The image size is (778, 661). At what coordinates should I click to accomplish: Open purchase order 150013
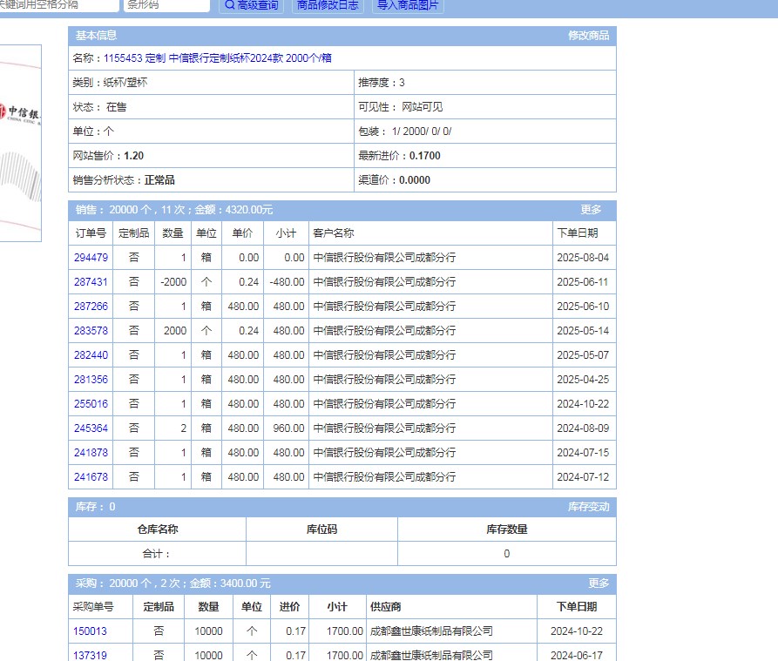pos(90,631)
